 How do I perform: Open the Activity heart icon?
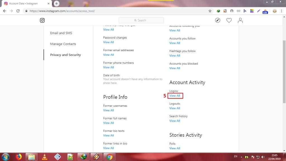[x=229, y=20]
